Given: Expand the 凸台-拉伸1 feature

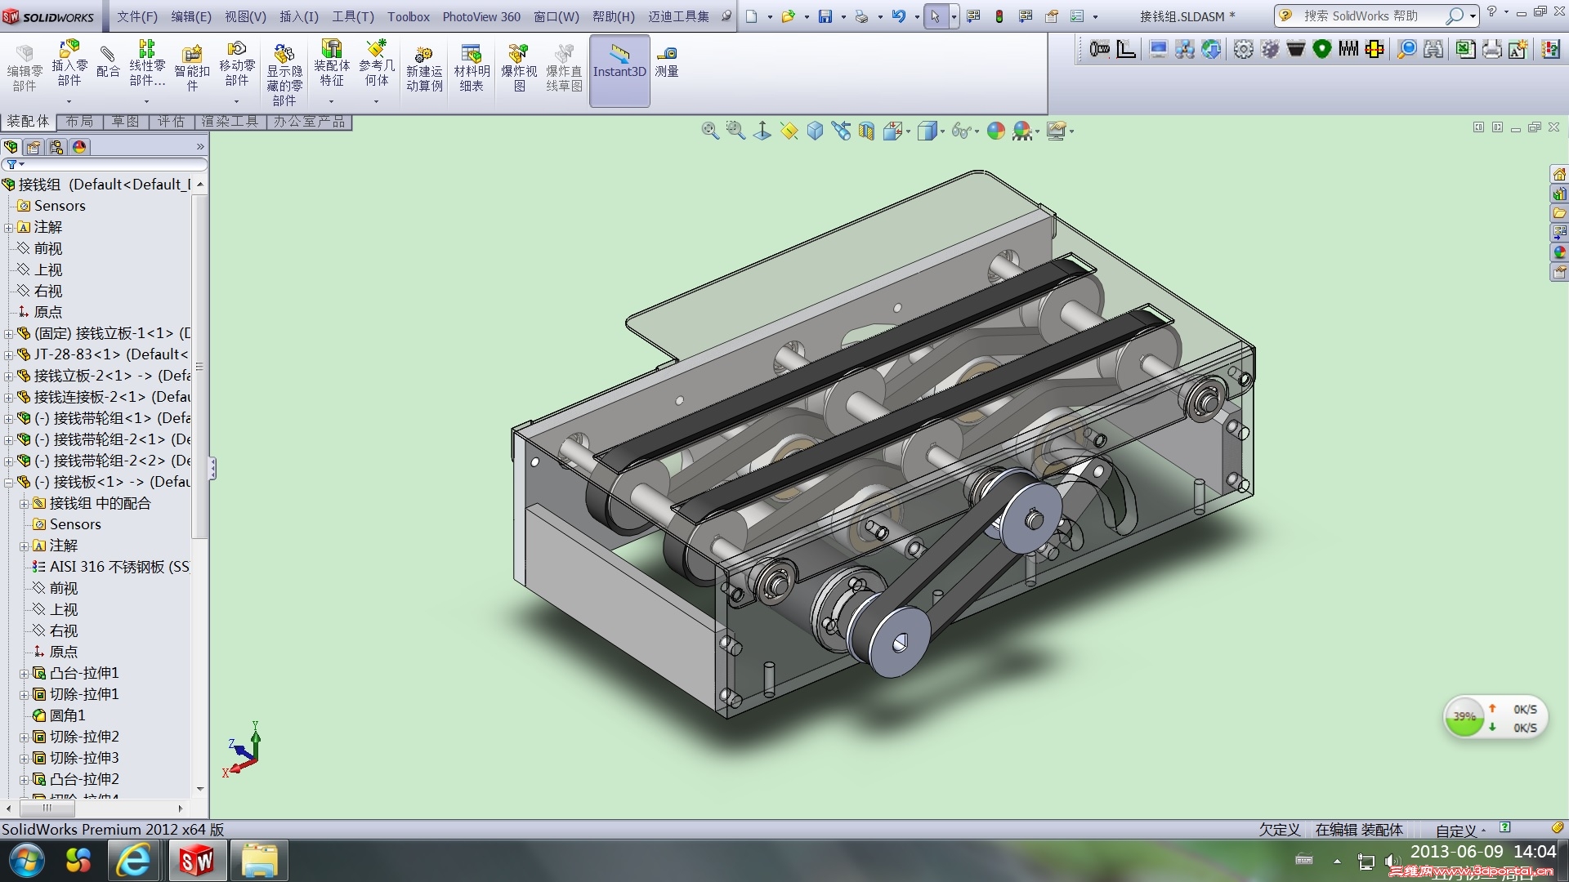Looking at the screenshot, I should (24, 674).
